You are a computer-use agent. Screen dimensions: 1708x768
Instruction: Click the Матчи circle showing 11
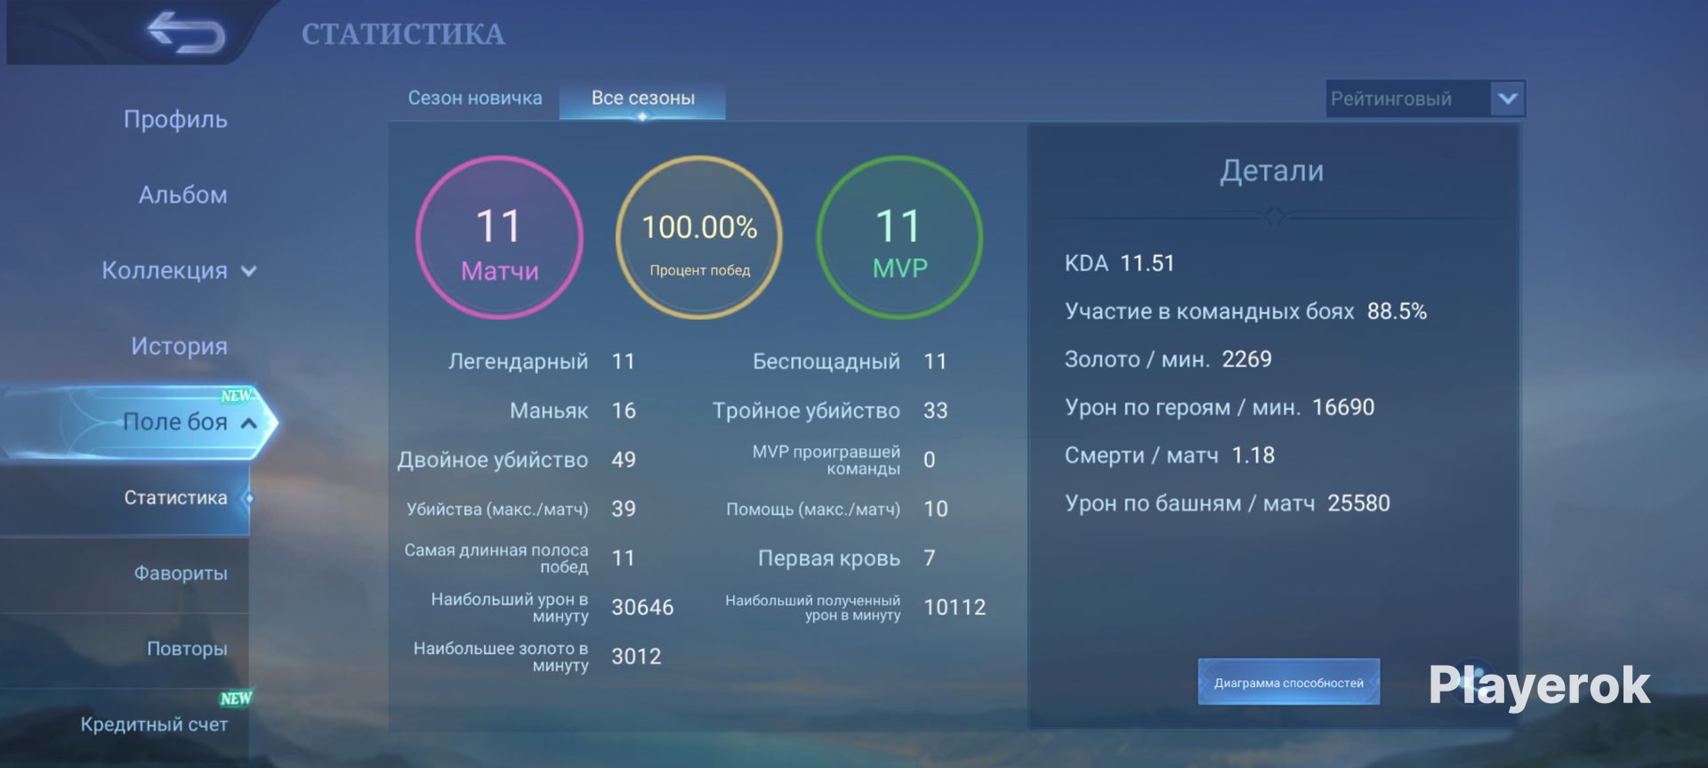pos(499,237)
